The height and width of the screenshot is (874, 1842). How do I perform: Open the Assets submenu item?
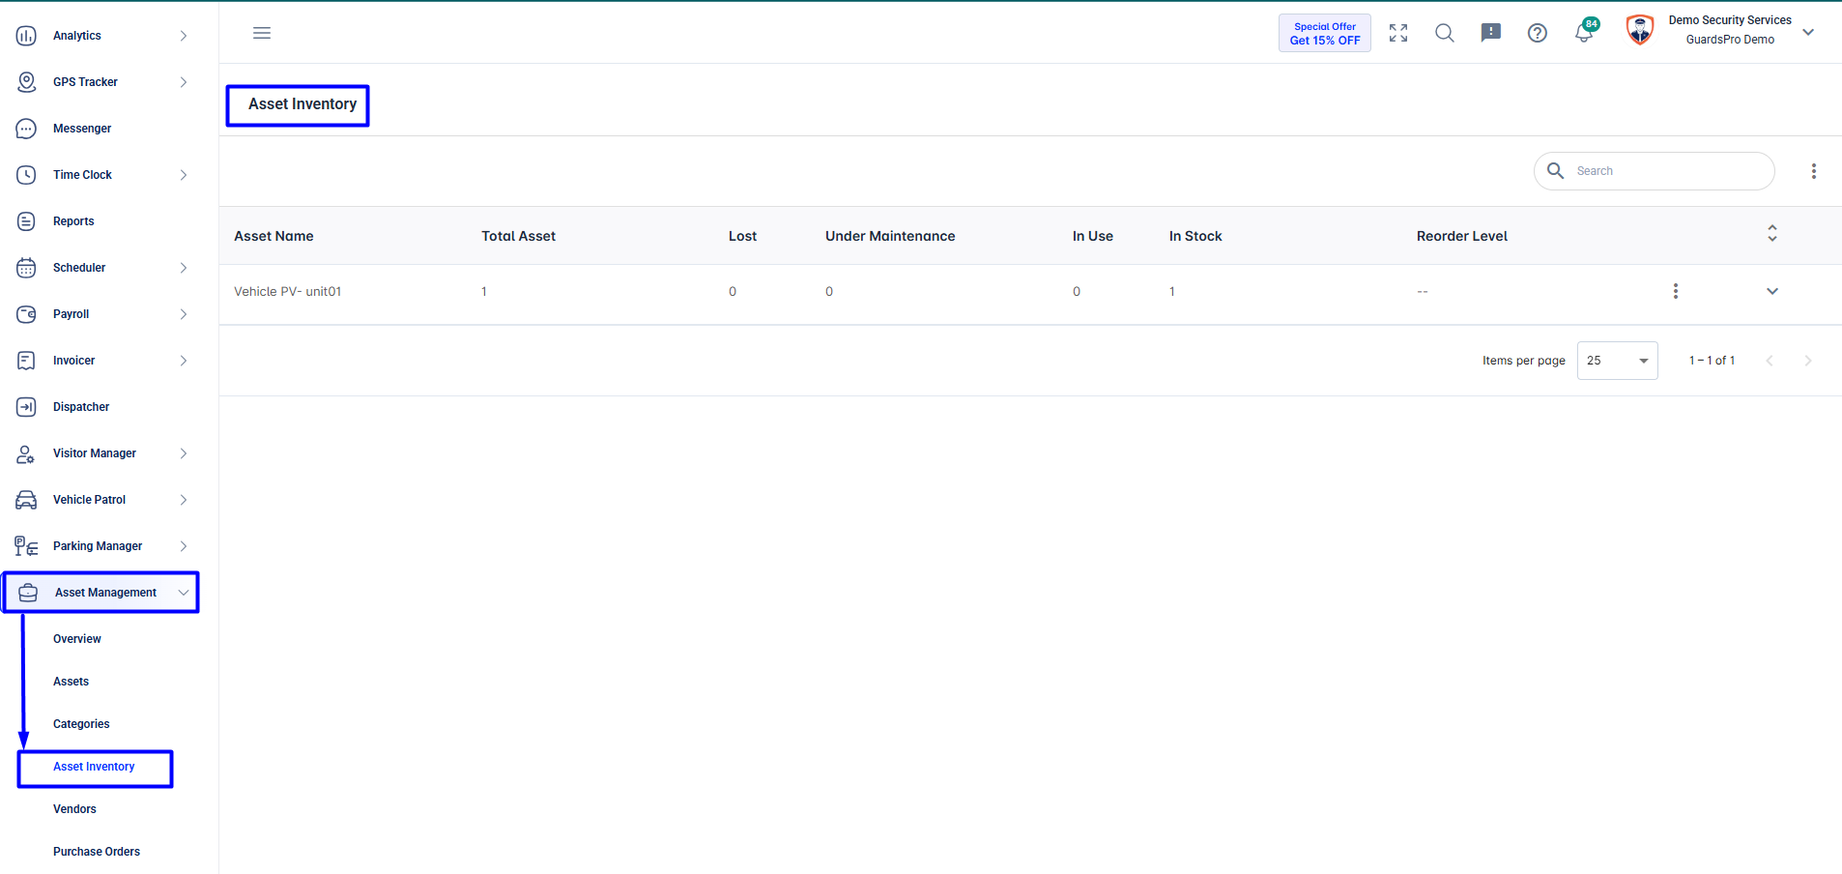tap(71, 682)
